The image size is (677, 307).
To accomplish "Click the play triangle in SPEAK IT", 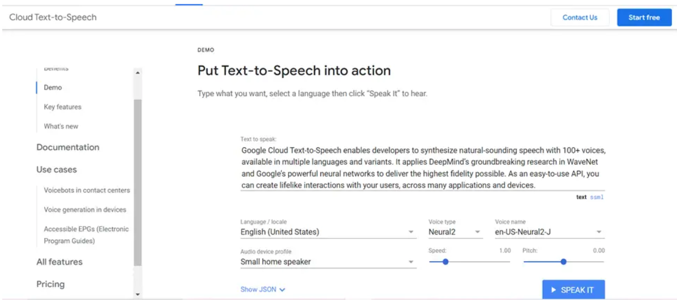I will click(554, 290).
